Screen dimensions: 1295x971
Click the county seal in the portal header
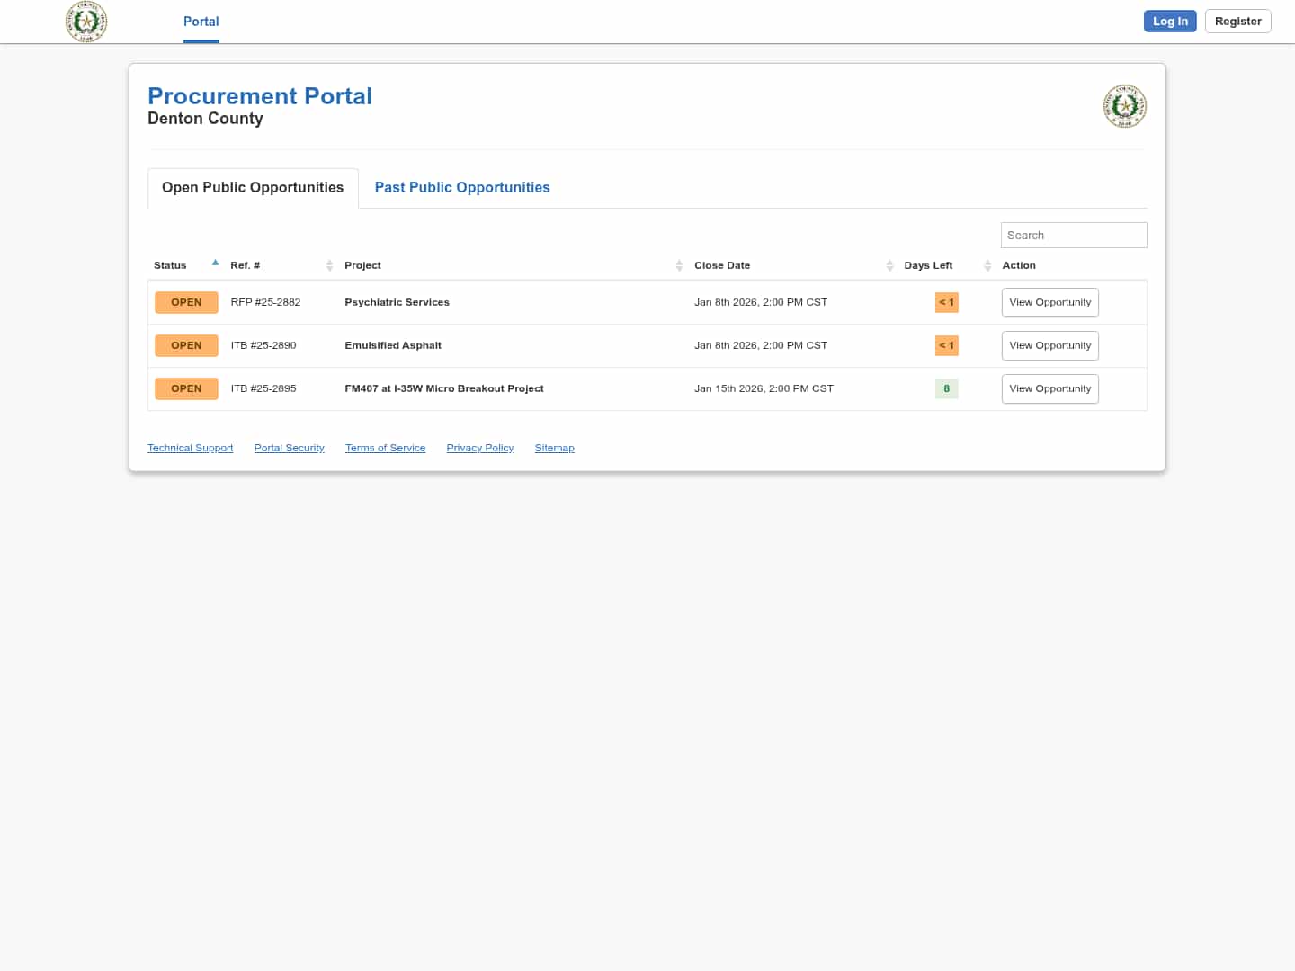[x=1124, y=105]
